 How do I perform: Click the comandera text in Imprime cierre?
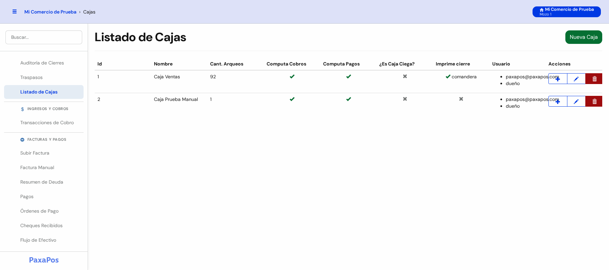pos(464,77)
